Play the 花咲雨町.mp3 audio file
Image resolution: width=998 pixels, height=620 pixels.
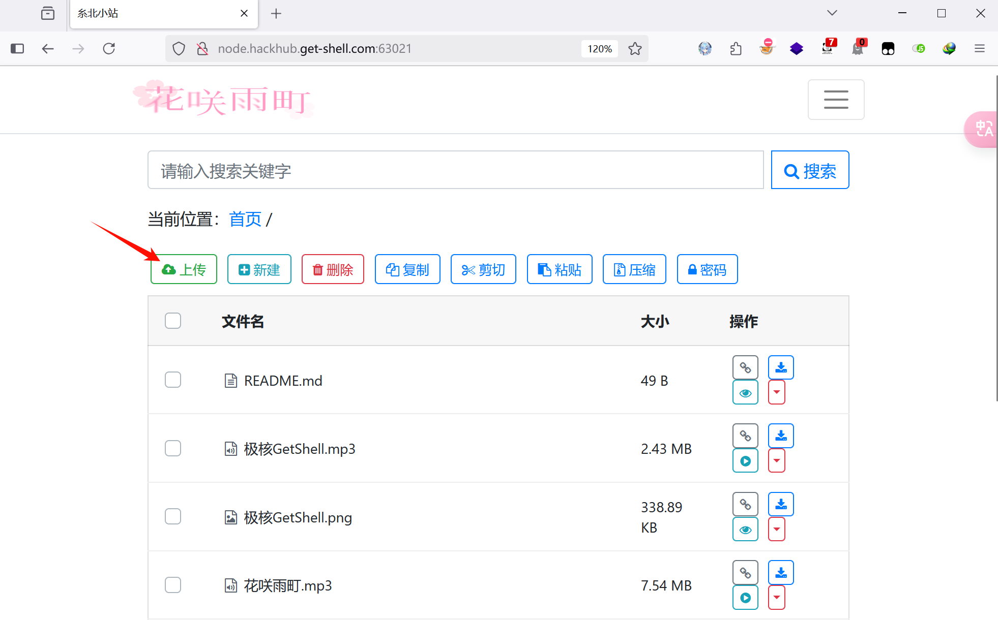pos(745,598)
